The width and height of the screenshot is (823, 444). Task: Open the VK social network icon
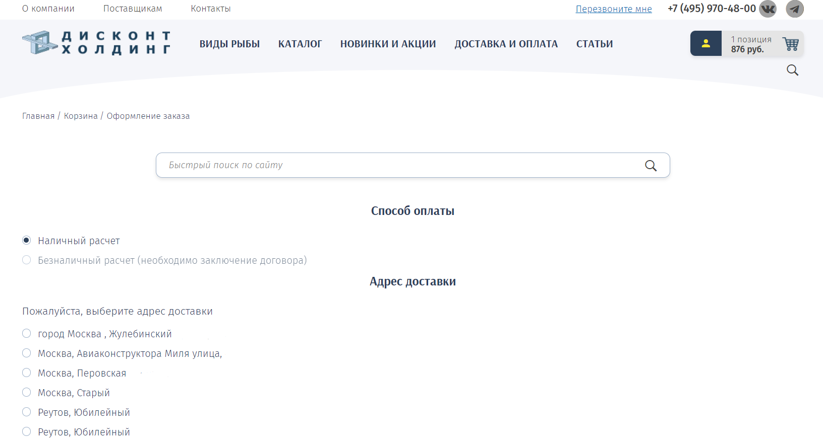point(768,9)
